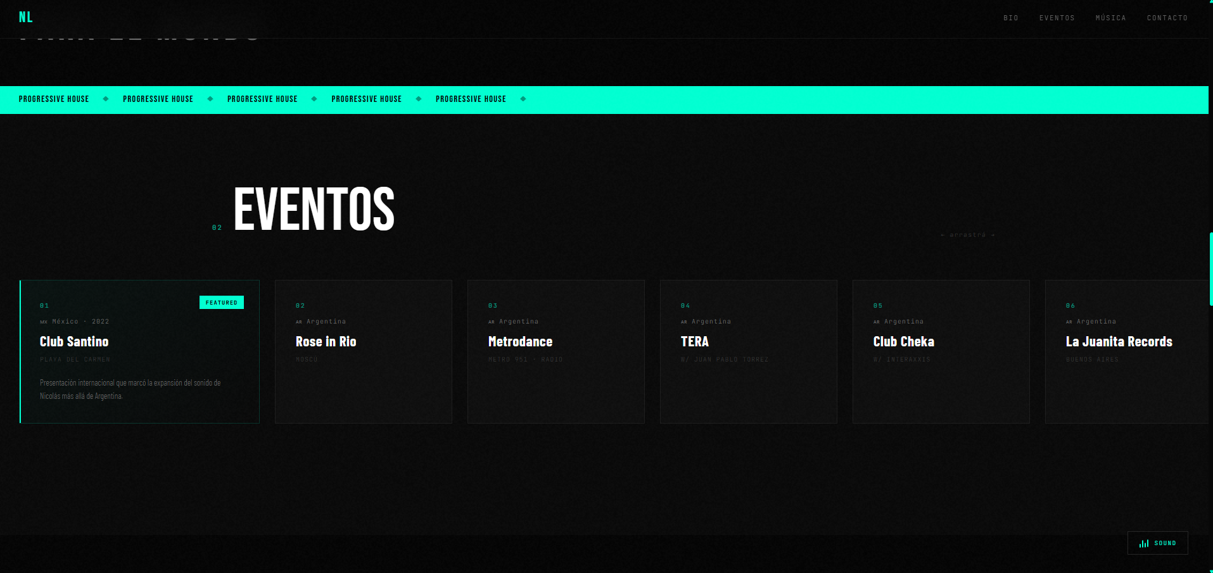Click the MX flag label on the Club Santino card
This screenshot has width=1213, height=573.
(43, 322)
